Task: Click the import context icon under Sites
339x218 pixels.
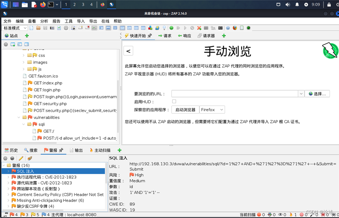Action: (20, 44)
